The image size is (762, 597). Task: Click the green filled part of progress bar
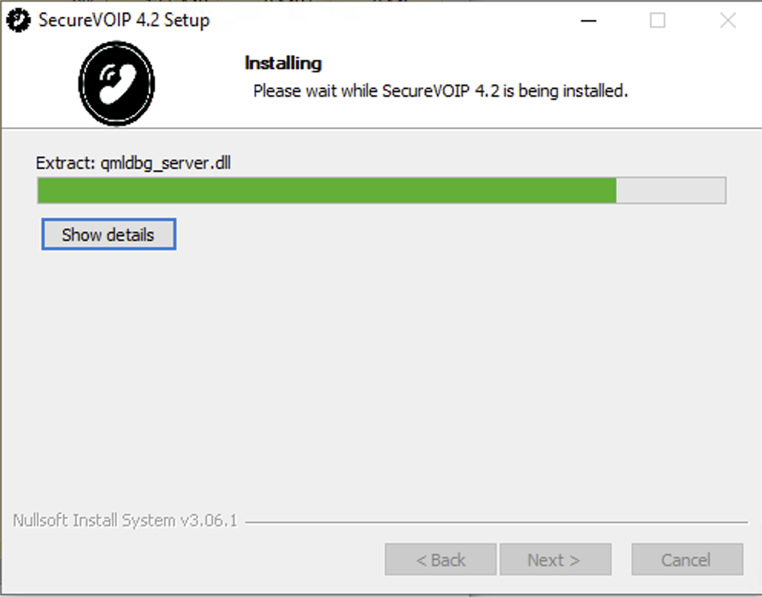pyautogui.click(x=327, y=190)
